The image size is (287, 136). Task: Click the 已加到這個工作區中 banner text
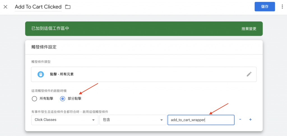click(50, 28)
